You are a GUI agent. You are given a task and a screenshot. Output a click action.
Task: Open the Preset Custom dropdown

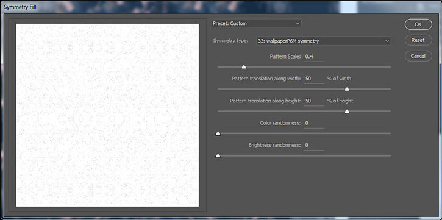pyautogui.click(x=257, y=23)
